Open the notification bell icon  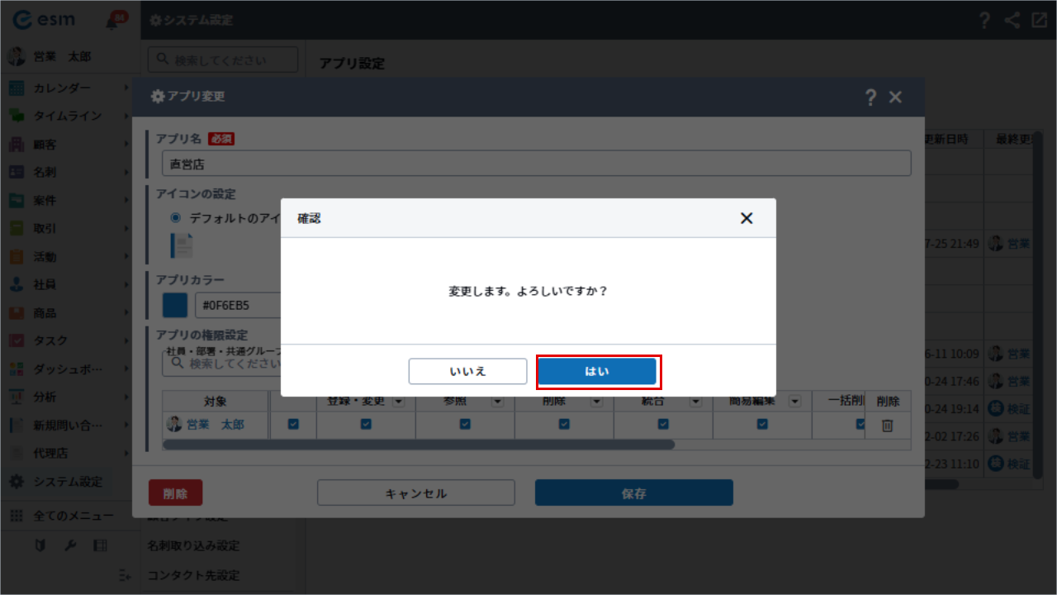[113, 21]
